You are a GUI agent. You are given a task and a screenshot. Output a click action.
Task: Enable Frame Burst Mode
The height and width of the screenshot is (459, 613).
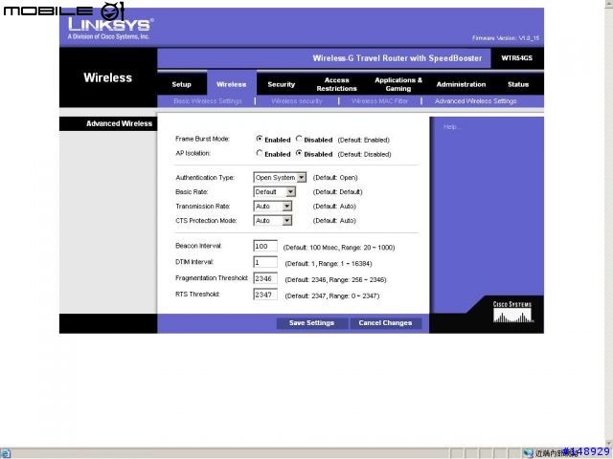[260, 139]
